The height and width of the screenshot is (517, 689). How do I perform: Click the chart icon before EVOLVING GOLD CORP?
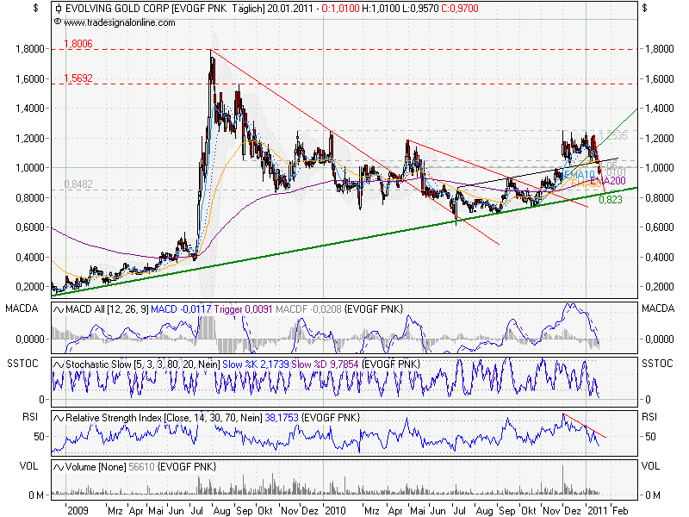point(58,8)
